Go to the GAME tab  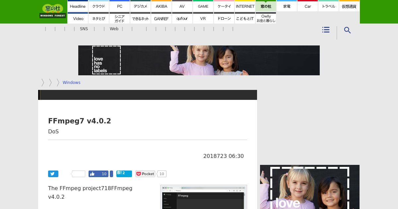(x=203, y=6)
